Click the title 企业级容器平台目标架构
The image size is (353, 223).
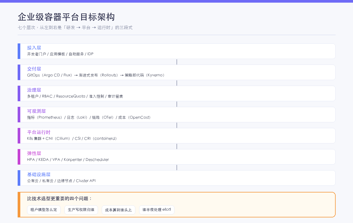click(66, 17)
